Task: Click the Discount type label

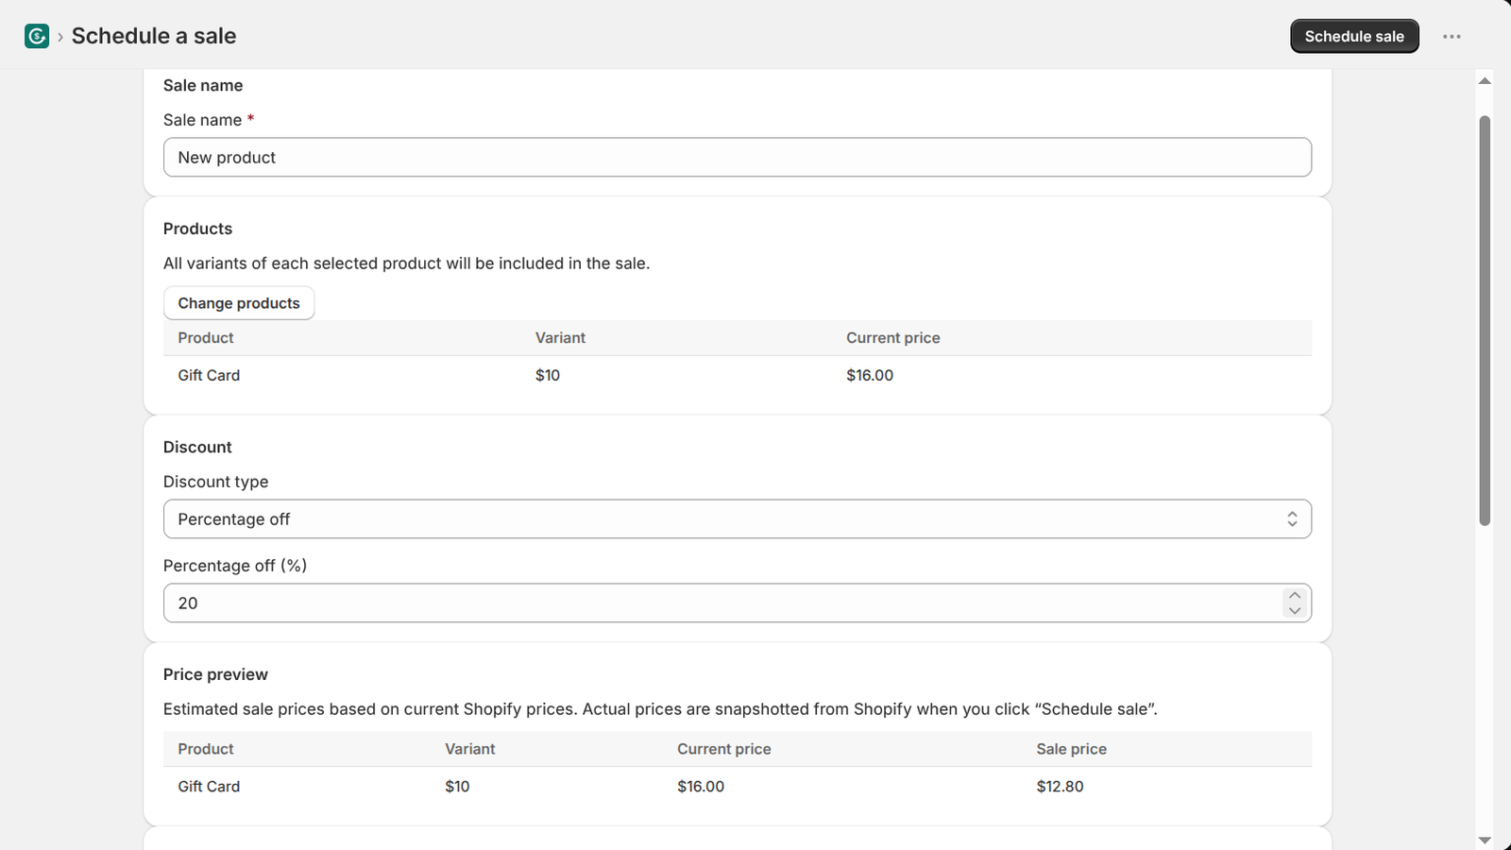Action: 215,482
